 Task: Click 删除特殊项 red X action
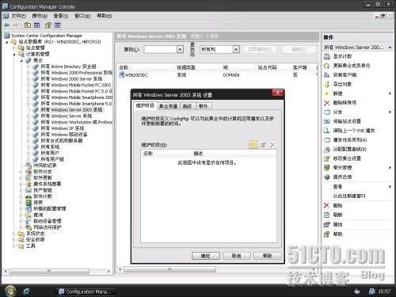tap(345, 103)
